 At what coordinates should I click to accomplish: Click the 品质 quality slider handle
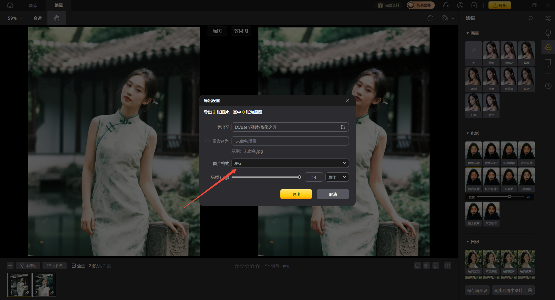299,177
